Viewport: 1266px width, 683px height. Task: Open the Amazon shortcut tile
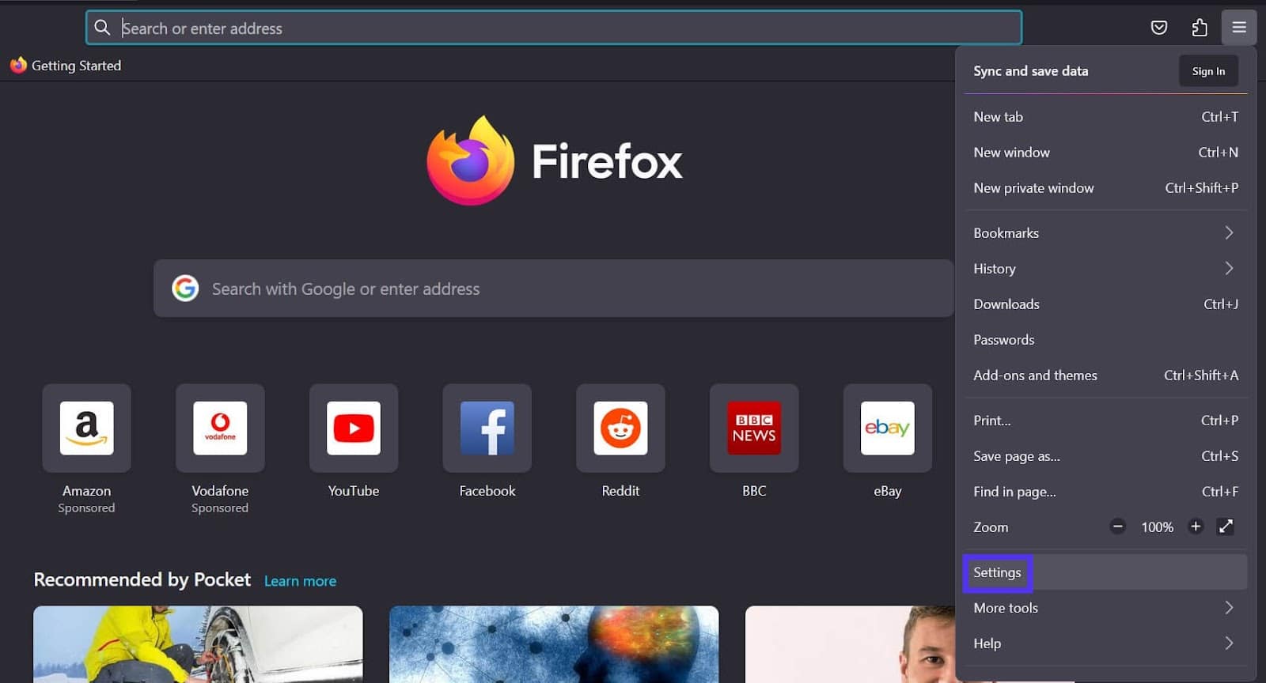(87, 428)
